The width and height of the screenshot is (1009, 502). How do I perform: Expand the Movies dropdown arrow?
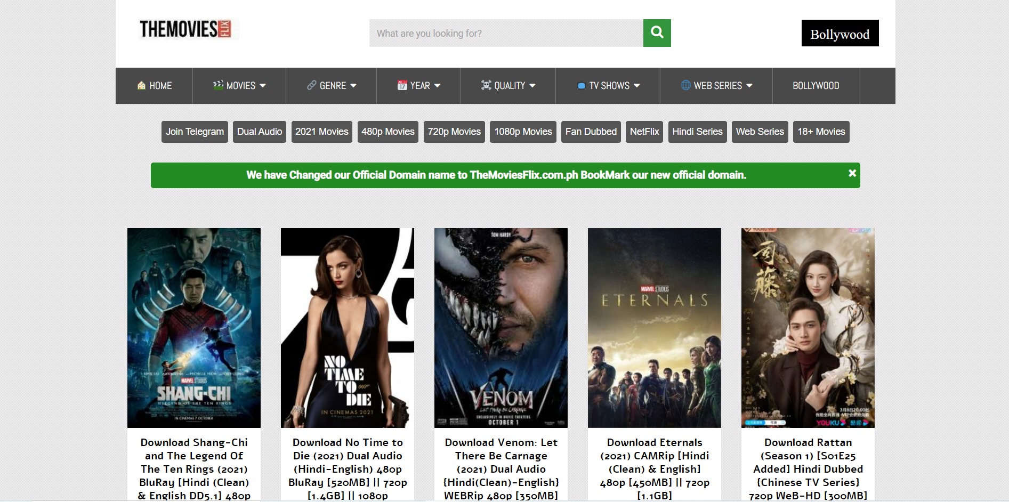263,86
